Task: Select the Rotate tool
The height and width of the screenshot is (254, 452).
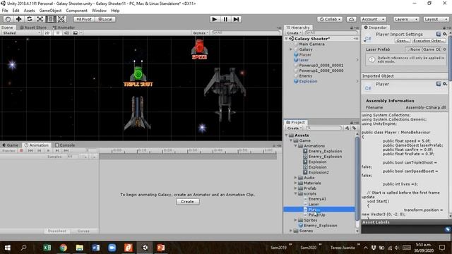Action: point(30,19)
